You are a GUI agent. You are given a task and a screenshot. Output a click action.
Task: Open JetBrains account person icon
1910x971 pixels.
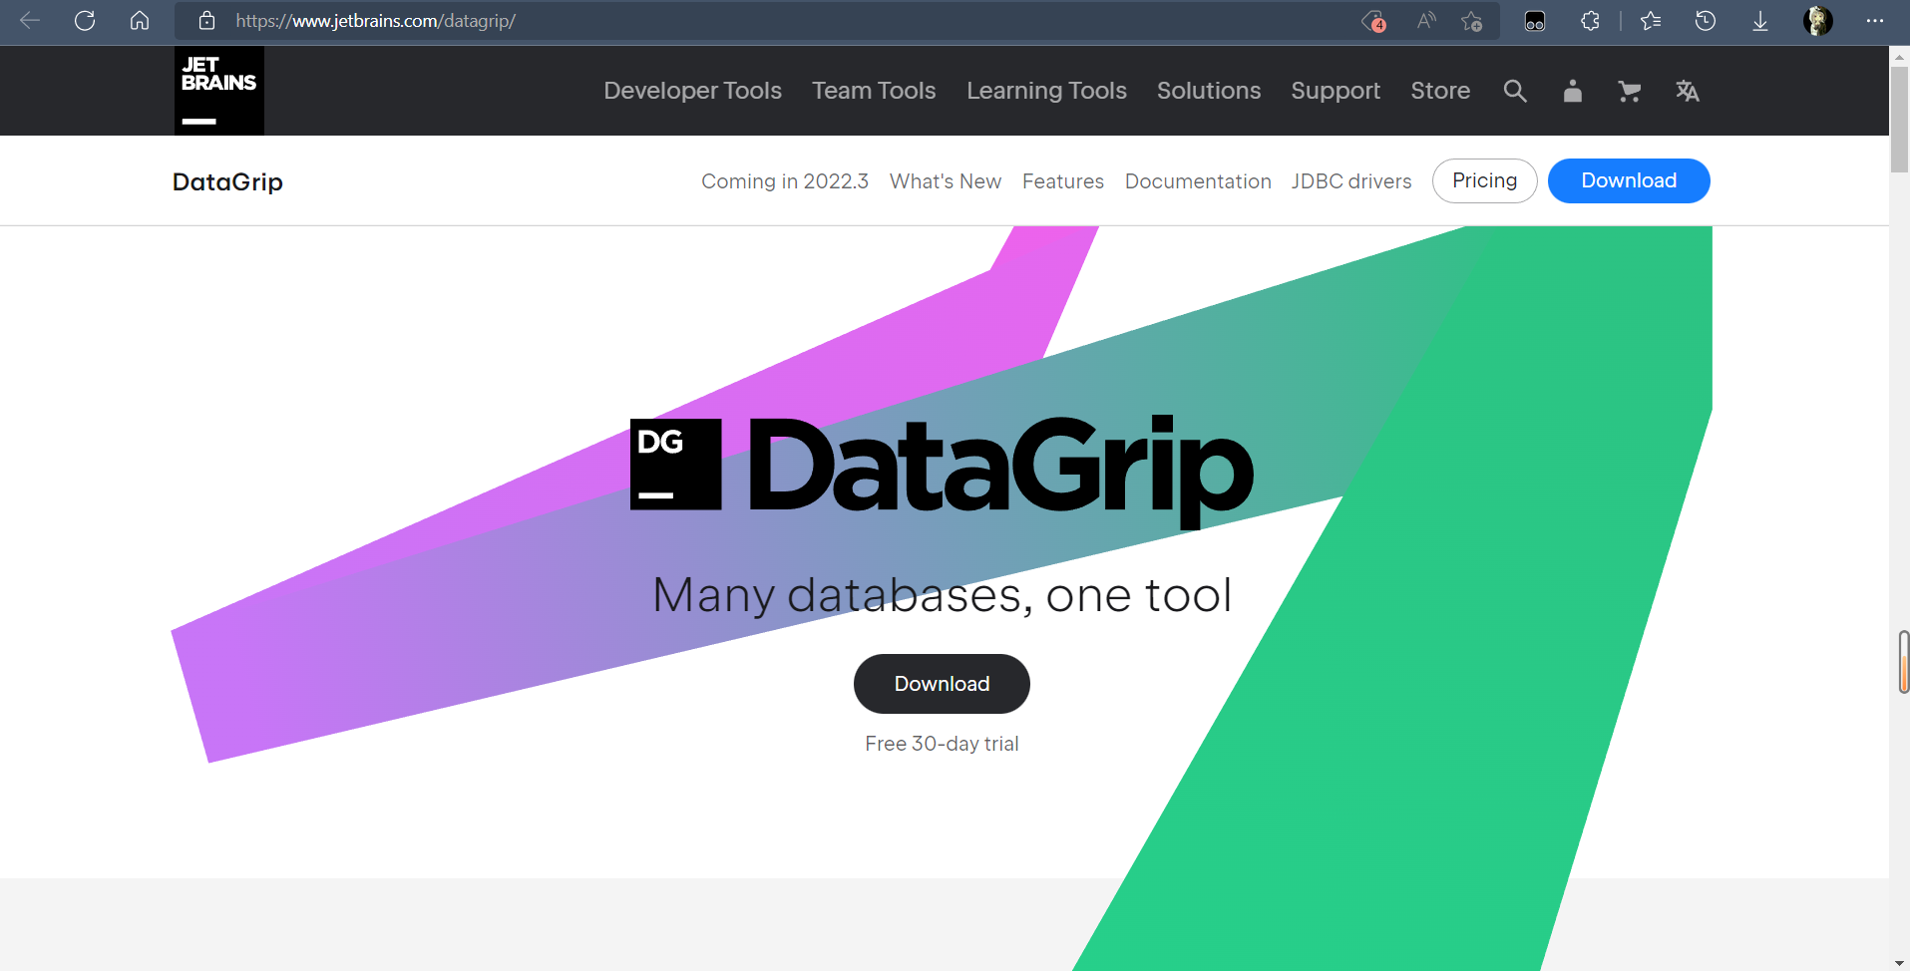point(1573,91)
